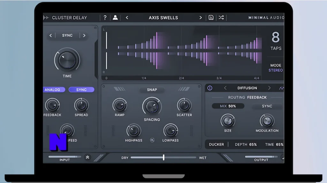Open the help question mark icon
Screen dimensions: 327x183
tap(105, 18)
